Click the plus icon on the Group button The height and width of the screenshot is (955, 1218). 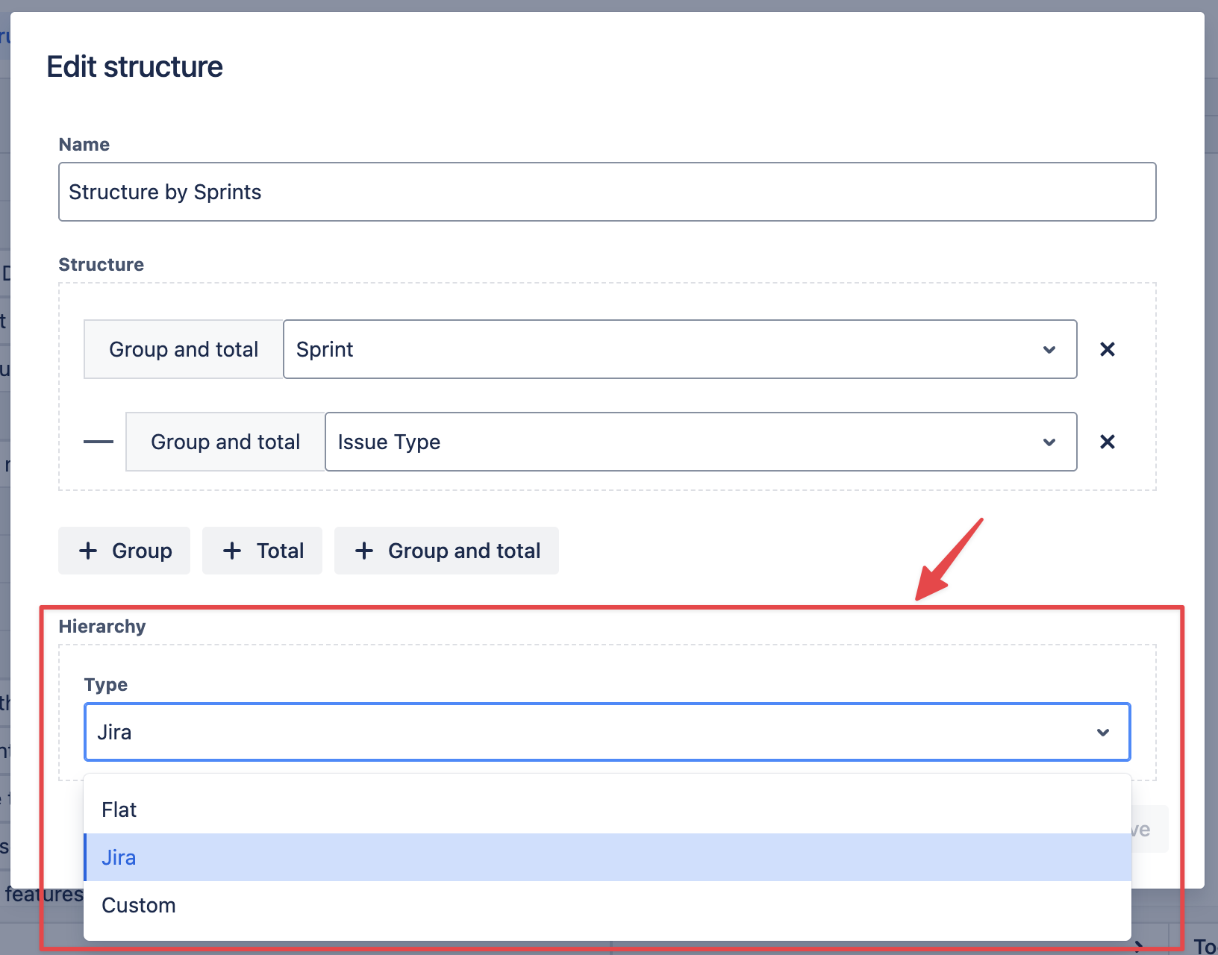tap(88, 551)
